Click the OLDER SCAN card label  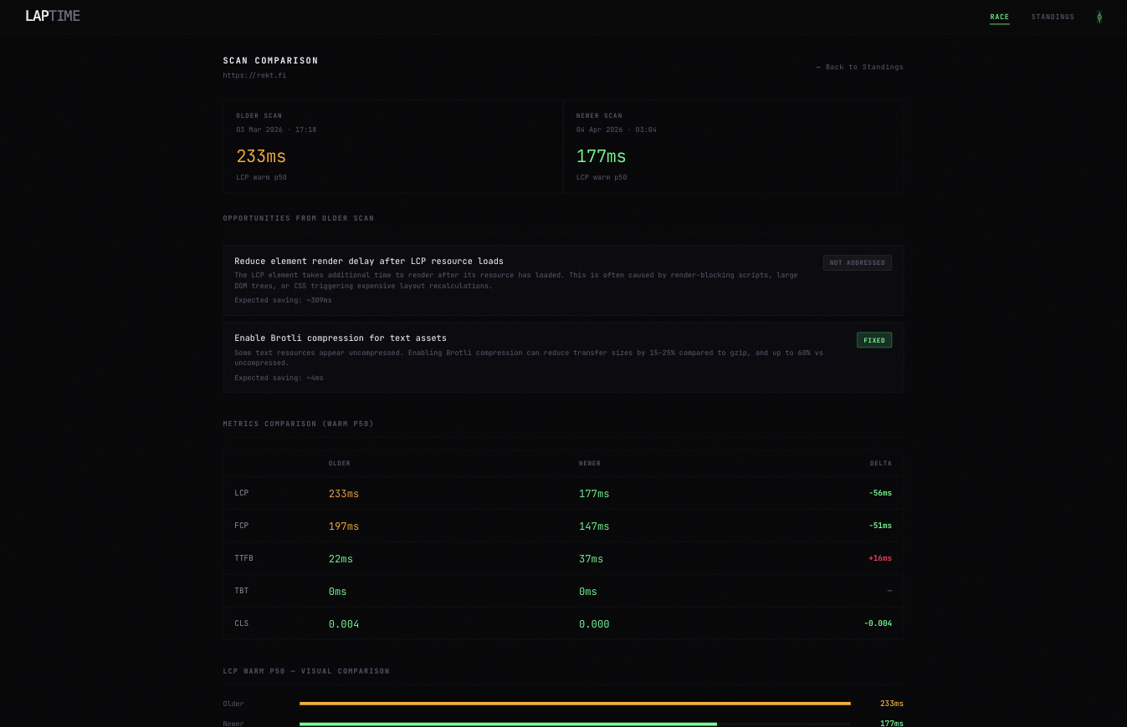[259, 115]
